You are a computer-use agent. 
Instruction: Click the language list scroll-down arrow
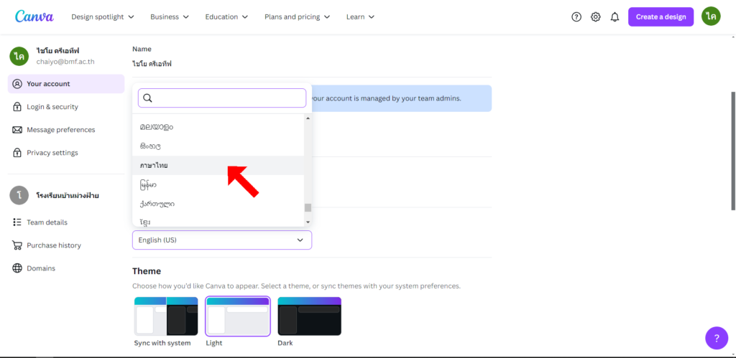[x=308, y=222]
